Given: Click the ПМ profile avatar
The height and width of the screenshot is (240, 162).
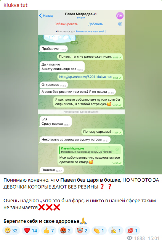Looking at the screenshot, I should [x=120, y=16].
